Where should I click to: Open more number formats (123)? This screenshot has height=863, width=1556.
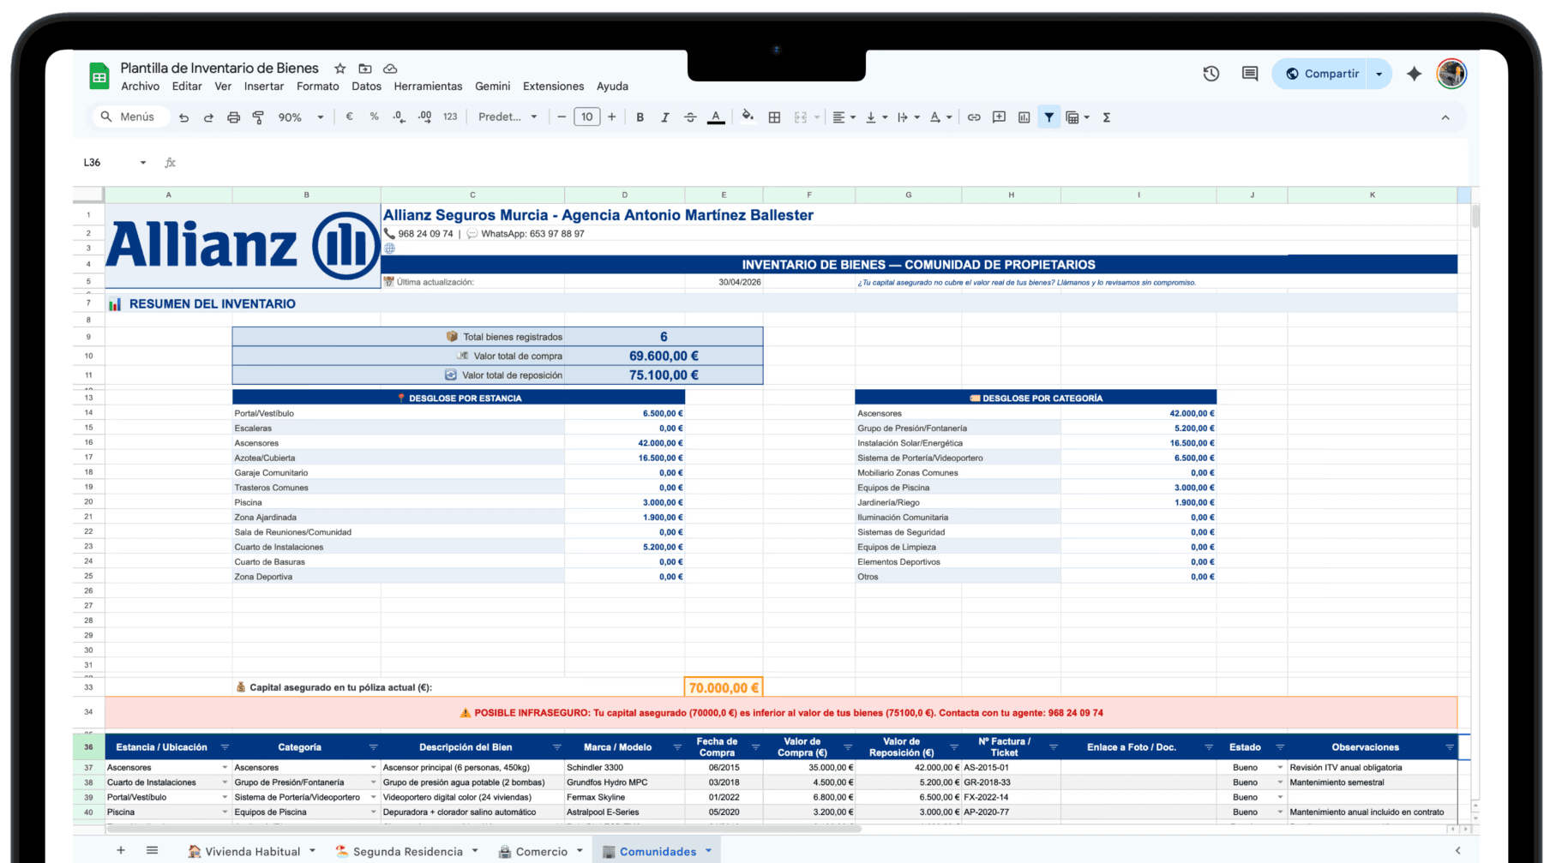pos(450,117)
